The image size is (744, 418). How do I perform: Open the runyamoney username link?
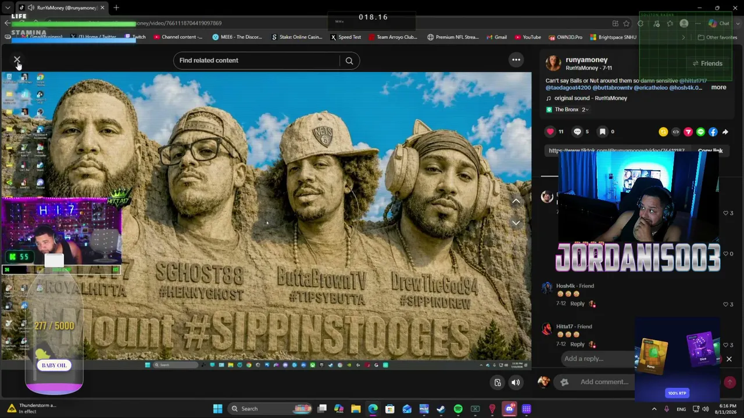click(586, 60)
